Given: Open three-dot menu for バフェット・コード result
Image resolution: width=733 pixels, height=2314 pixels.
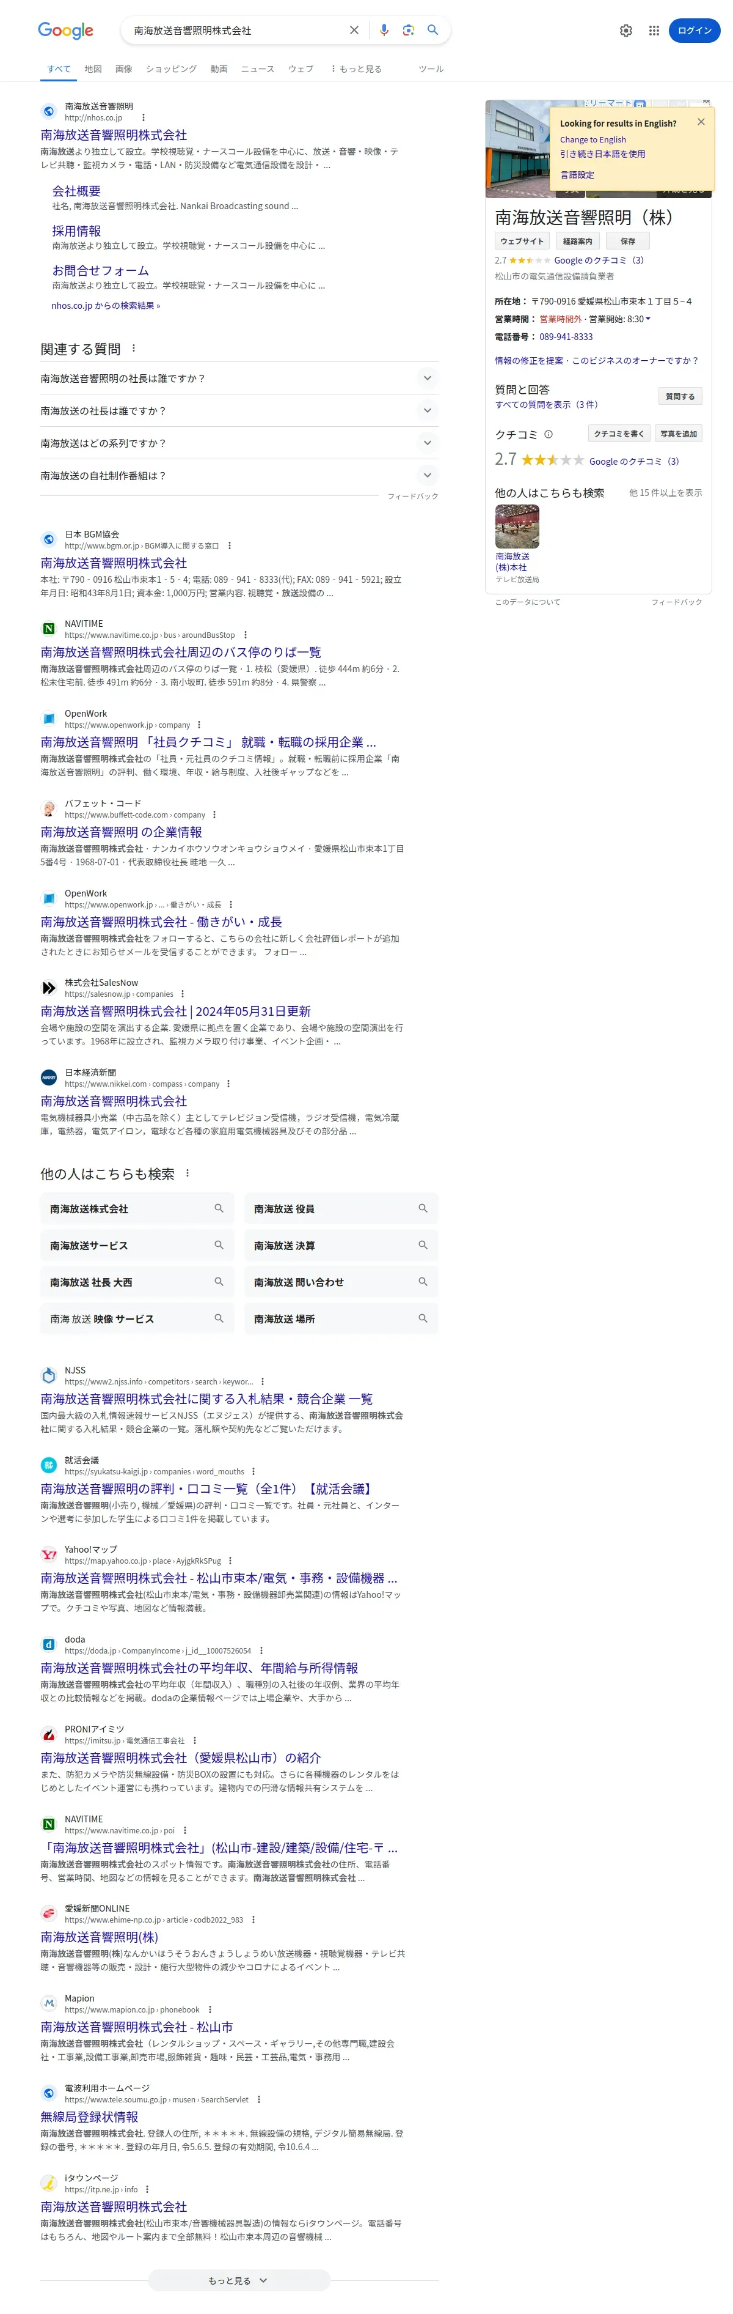Looking at the screenshot, I should (x=214, y=815).
